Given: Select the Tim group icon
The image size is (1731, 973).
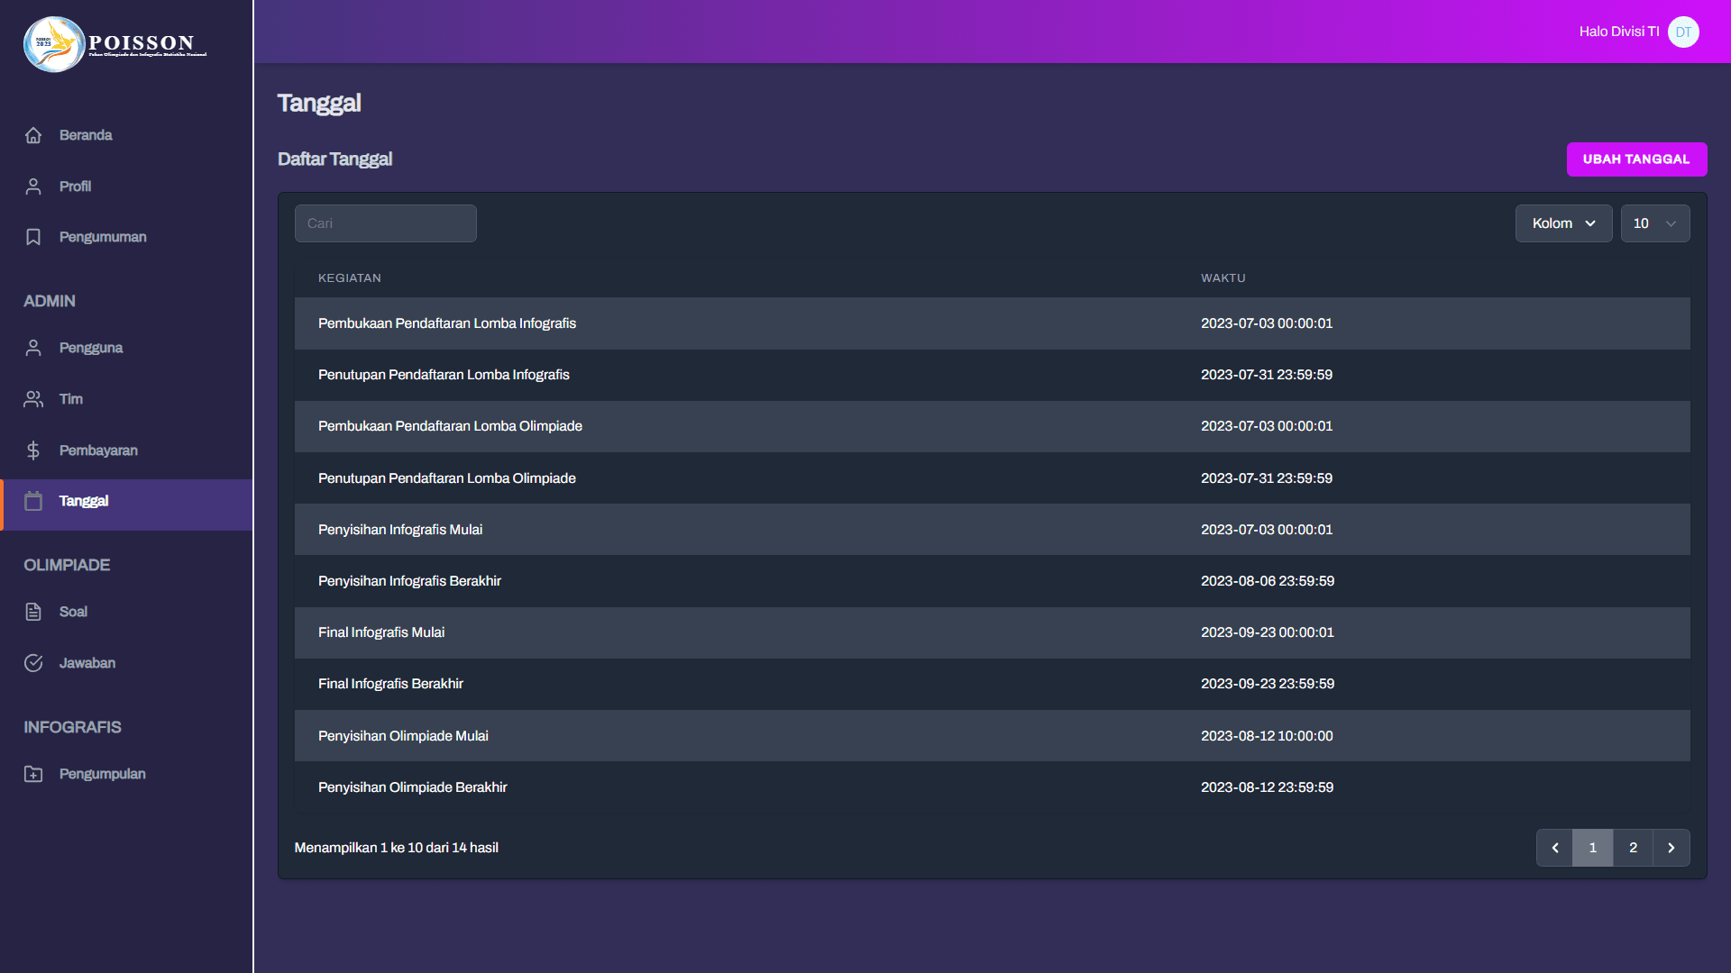Looking at the screenshot, I should coord(33,399).
